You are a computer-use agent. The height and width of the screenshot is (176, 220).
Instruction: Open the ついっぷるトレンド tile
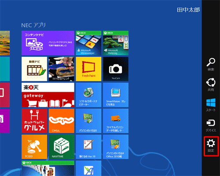(x=62, y=69)
